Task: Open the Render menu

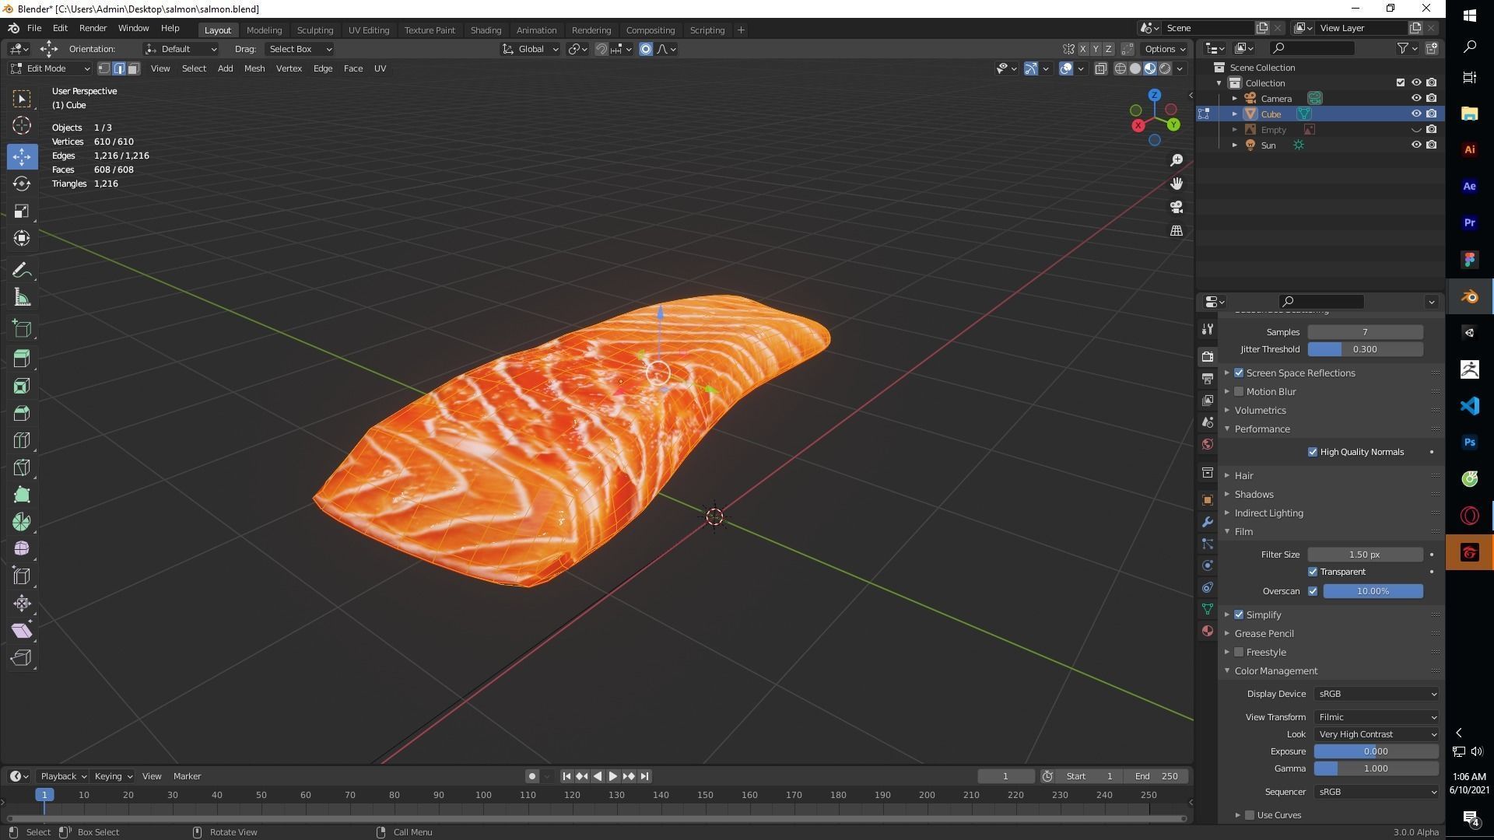Action: click(x=93, y=28)
